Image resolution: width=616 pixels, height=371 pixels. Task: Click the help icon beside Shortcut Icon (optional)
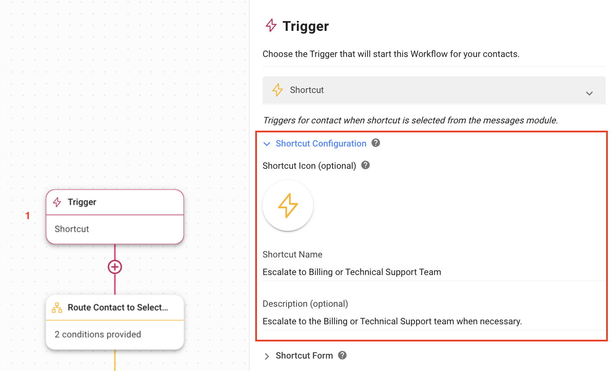pyautogui.click(x=365, y=165)
